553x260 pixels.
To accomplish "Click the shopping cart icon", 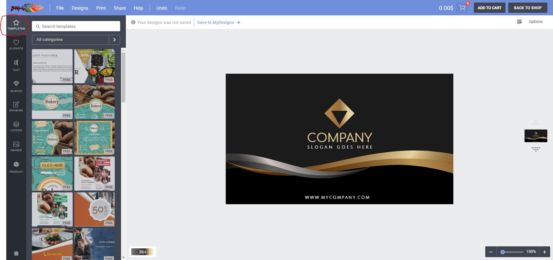I will [462, 8].
